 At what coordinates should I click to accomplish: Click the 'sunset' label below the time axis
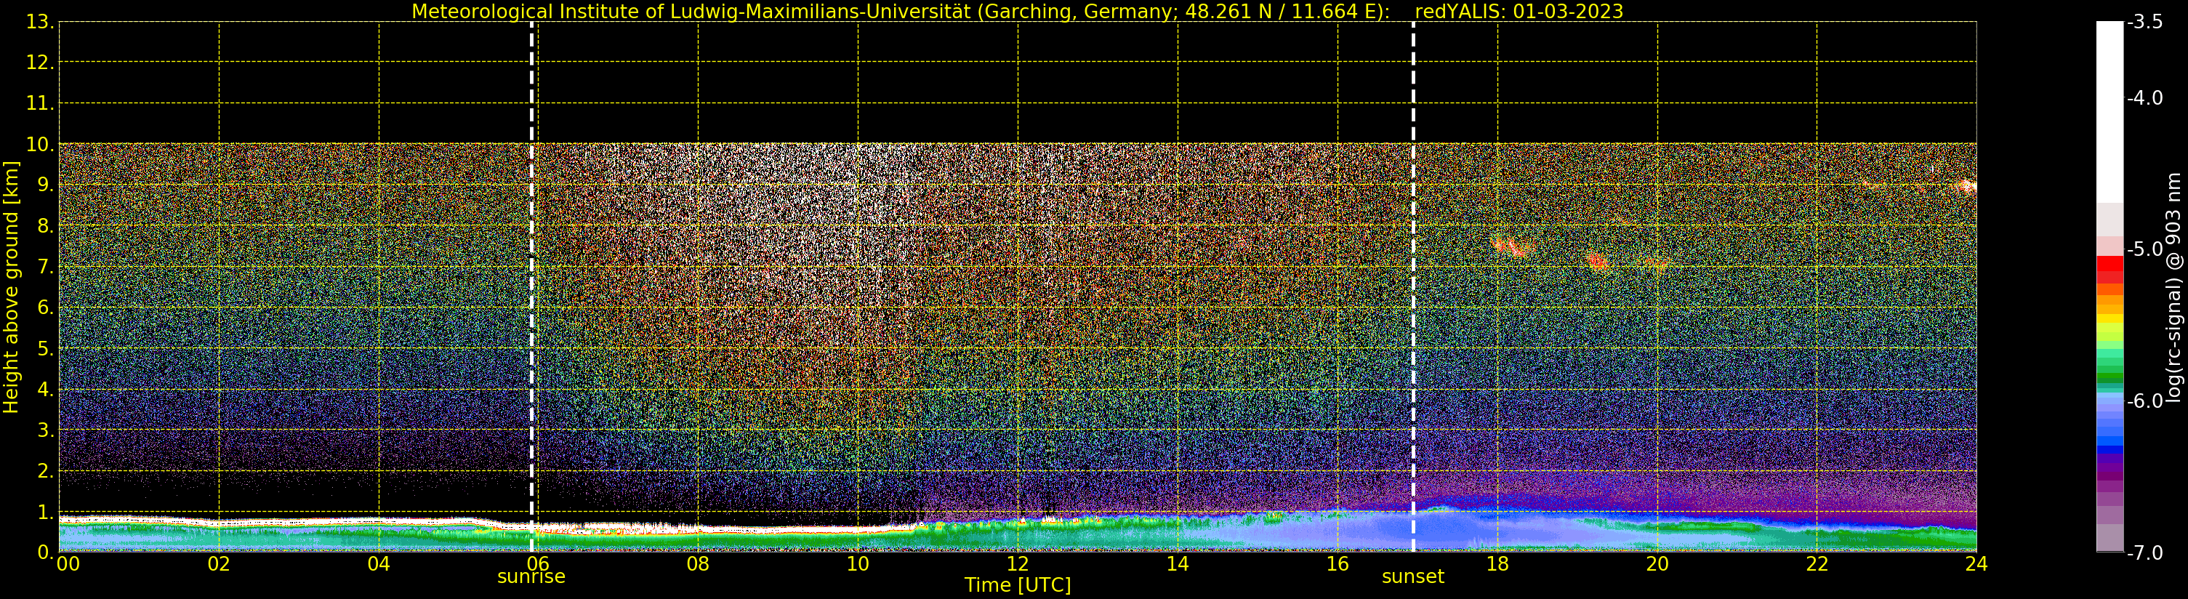click(x=1412, y=577)
